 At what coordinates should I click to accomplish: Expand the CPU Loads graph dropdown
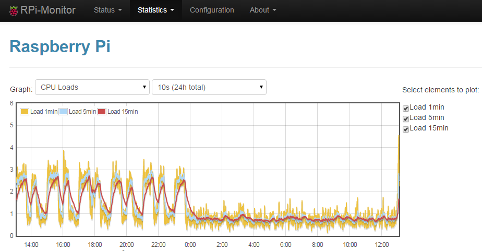point(92,87)
